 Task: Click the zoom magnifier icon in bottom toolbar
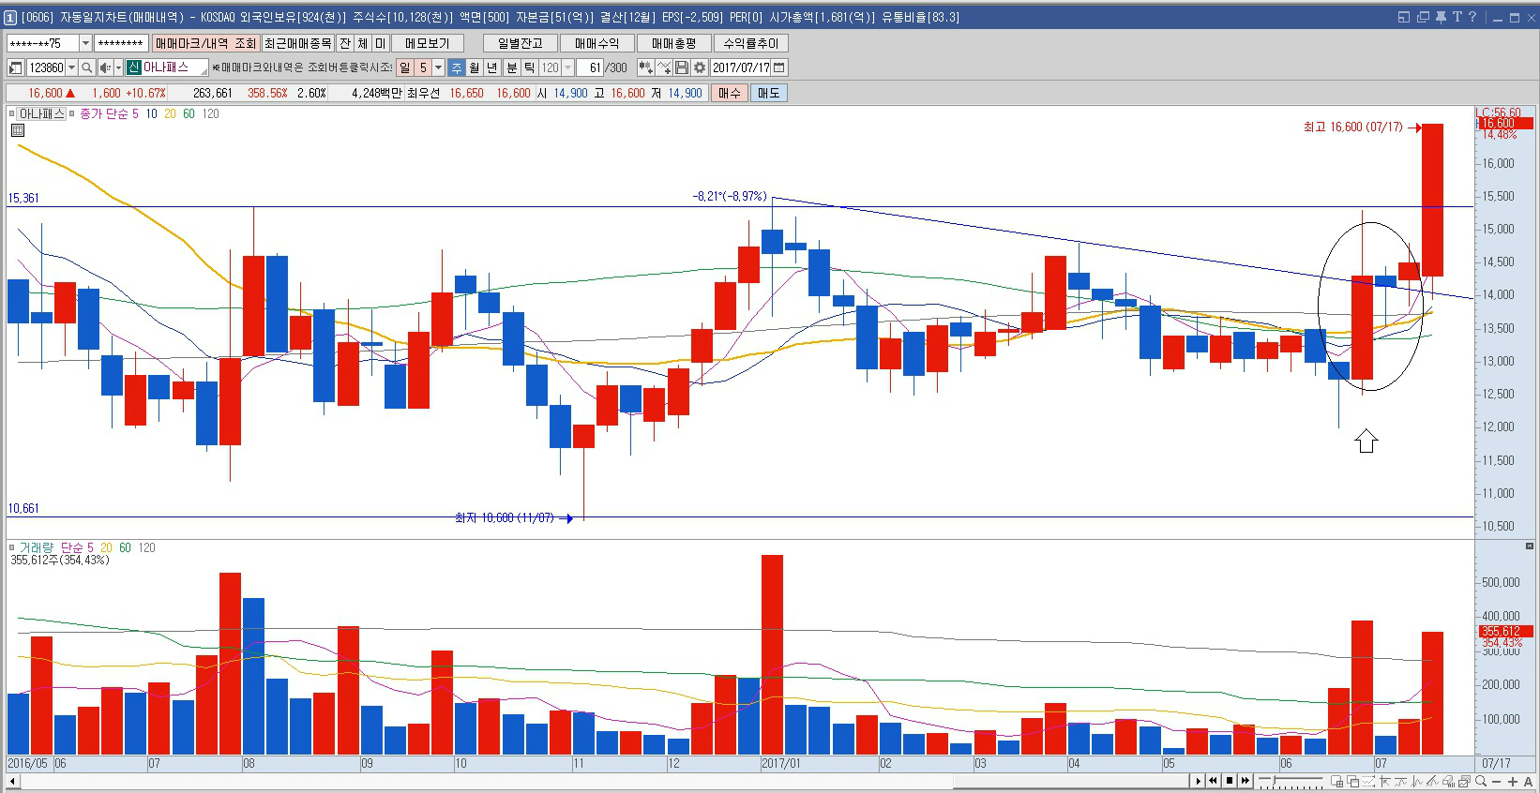[x=1481, y=781]
